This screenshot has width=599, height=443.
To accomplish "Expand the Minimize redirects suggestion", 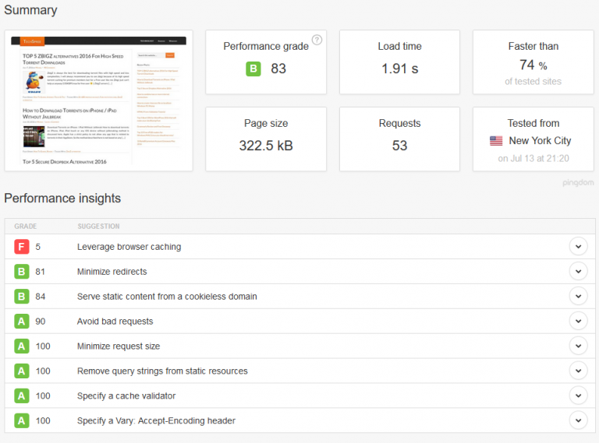I will [x=578, y=271].
